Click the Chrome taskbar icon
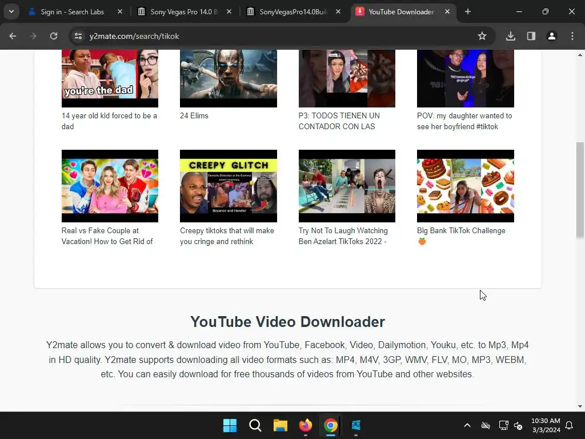The image size is (585, 439). [x=331, y=425]
